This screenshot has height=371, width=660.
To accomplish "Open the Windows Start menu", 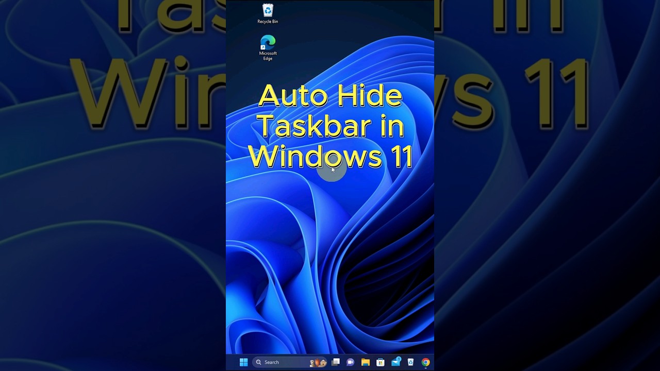I will pos(244,362).
